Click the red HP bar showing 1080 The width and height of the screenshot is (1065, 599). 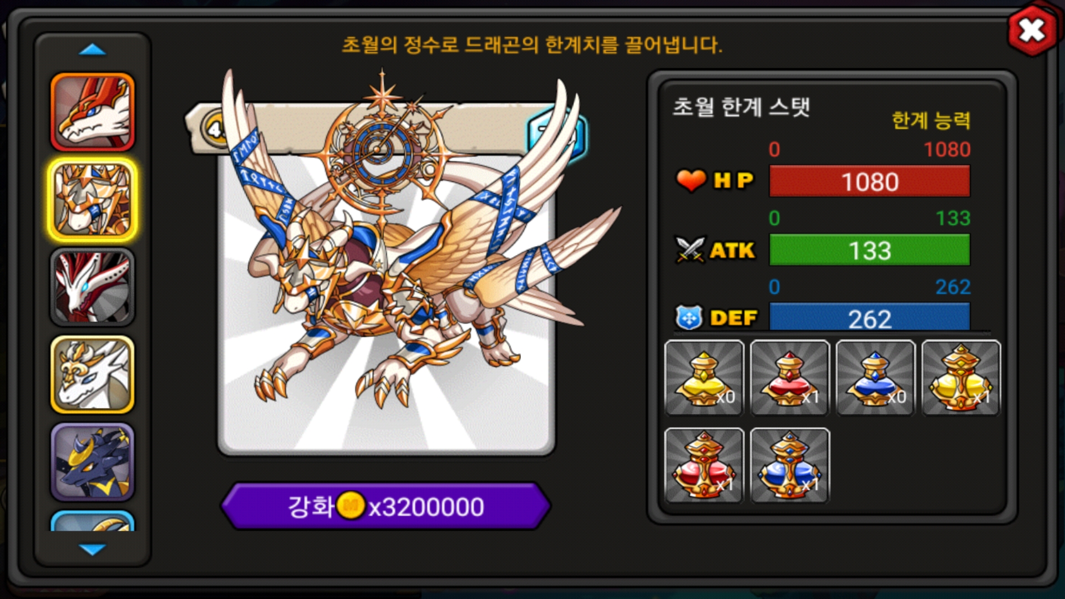(870, 181)
